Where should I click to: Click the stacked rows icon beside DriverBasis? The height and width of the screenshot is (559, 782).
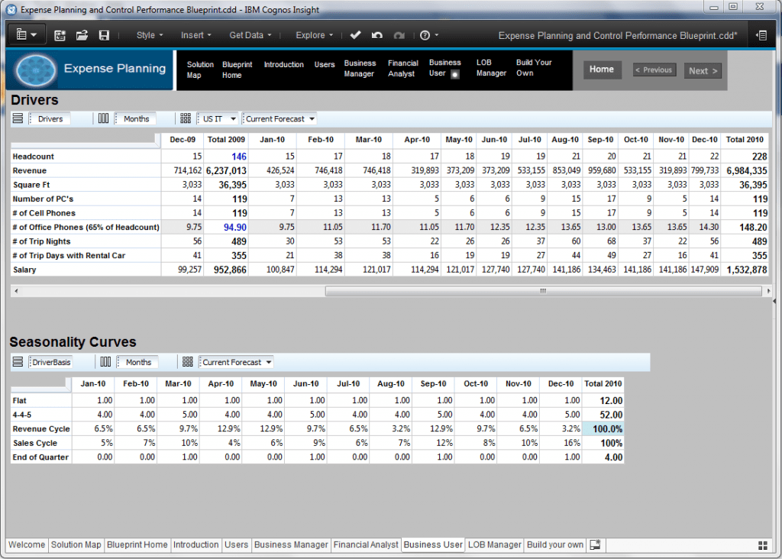(16, 362)
